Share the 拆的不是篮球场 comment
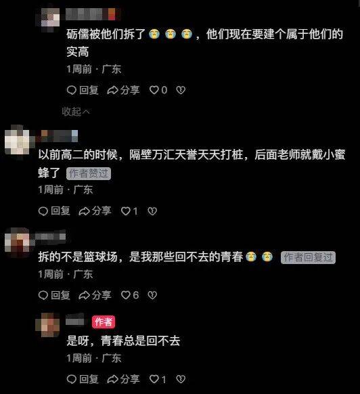Viewport: 360px width, 394px height. (x=95, y=295)
